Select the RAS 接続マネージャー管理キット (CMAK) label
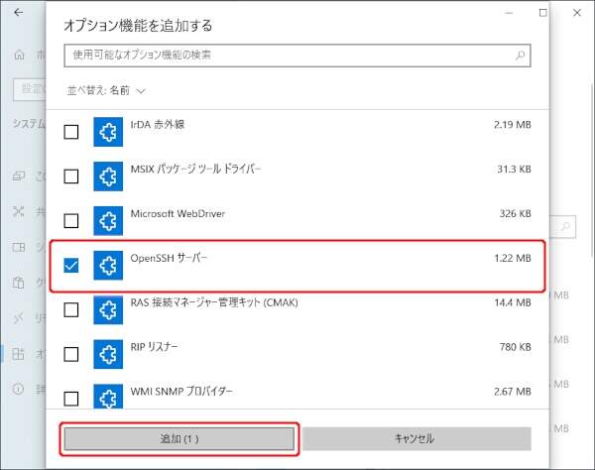 [x=214, y=302]
